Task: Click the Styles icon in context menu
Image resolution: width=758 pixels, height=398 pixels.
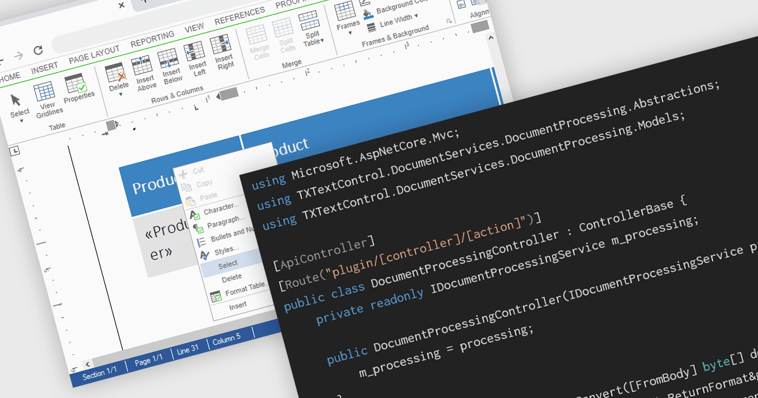Action: (205, 255)
